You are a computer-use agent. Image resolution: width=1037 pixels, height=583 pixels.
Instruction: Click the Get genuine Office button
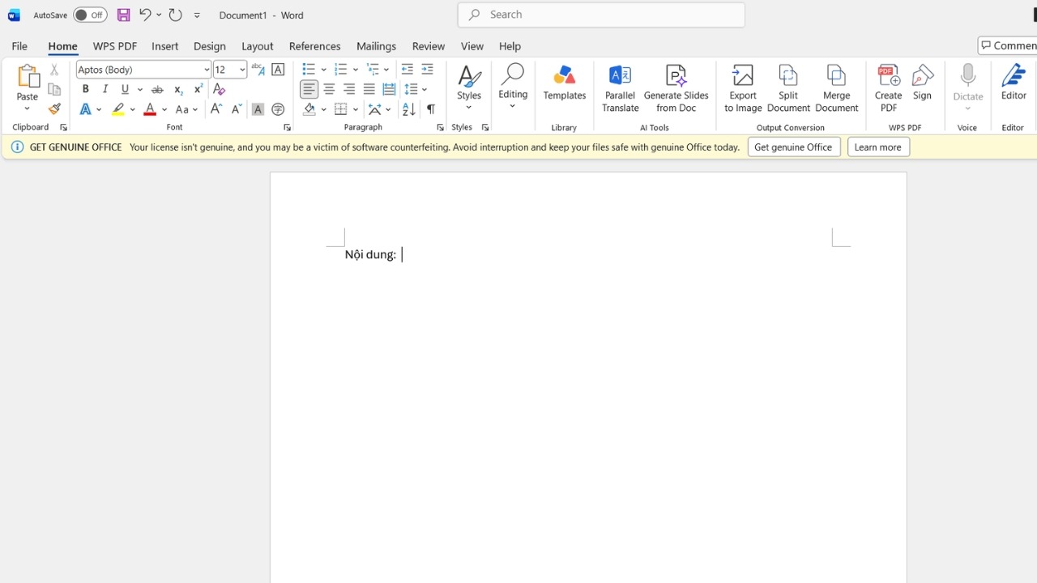coord(793,147)
